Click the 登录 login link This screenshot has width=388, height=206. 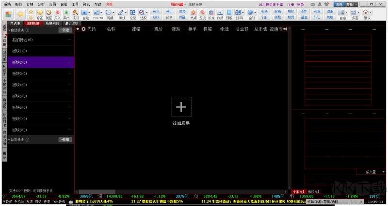pos(300,4)
